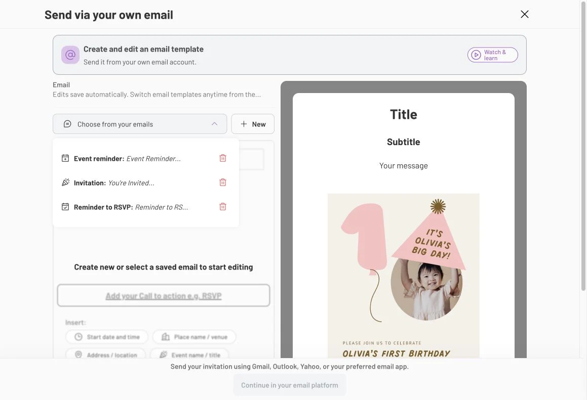Delete the Reminder to RSVP email

[223, 207]
